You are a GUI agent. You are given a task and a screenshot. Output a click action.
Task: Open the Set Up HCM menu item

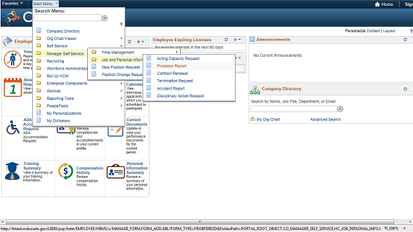(57, 76)
